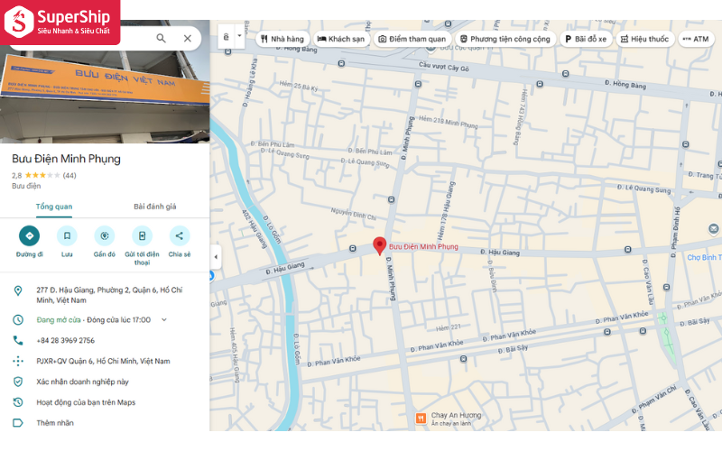Viewport: 722px width, 451px height.
Task: Open the Bưu Điện Việt Nam photo
Action: click(x=105, y=95)
